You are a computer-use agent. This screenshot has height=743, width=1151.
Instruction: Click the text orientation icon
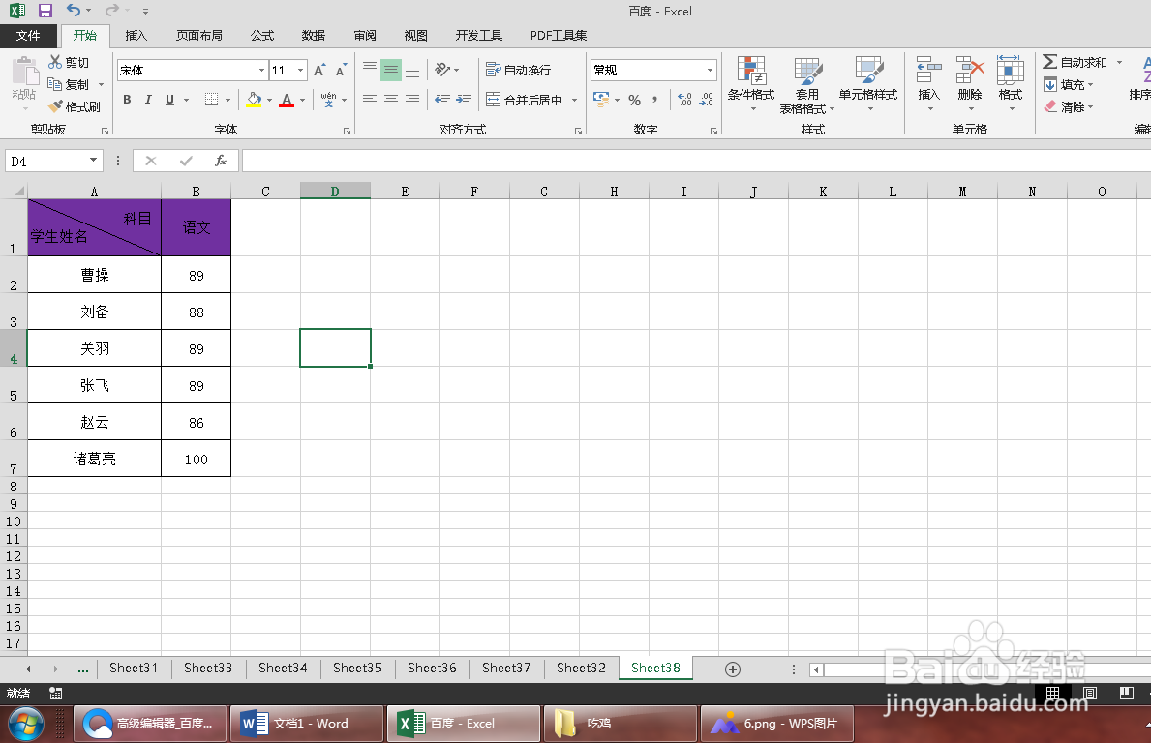(441, 70)
